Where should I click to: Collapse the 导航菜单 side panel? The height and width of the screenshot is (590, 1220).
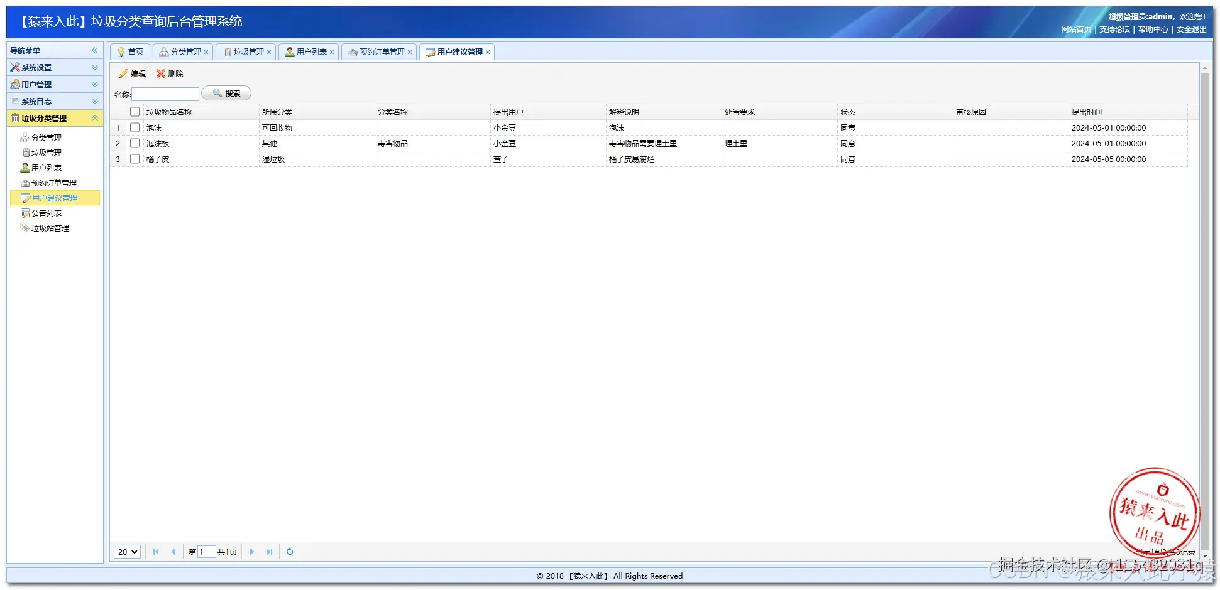click(95, 50)
